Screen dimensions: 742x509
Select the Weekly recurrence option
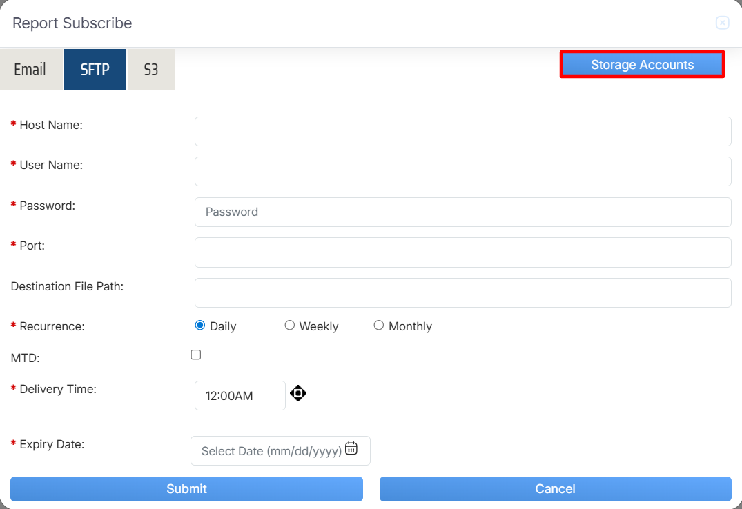click(x=290, y=326)
